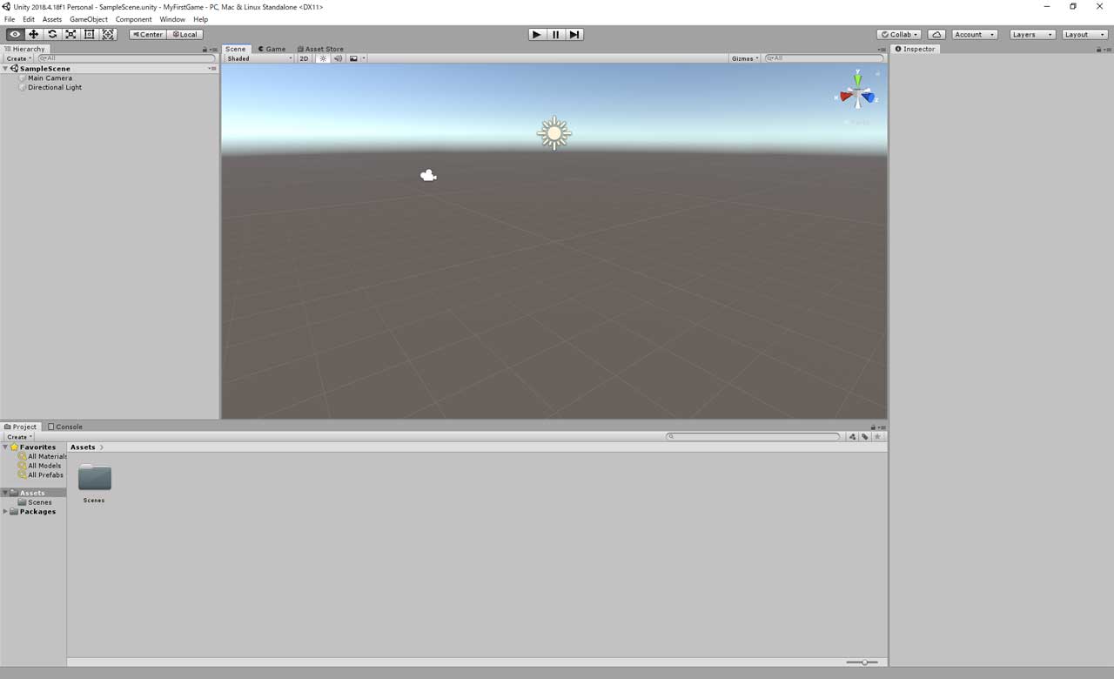This screenshot has width=1114, height=679.
Task: Select the Rotate tool
Action: [52, 35]
